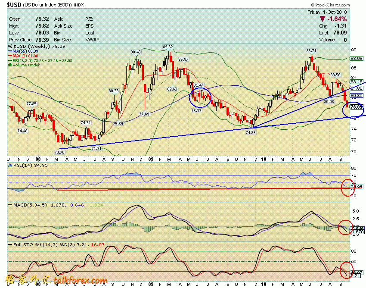The width and height of the screenshot is (366, 288).
Task: Click the 83.16 middle band axis tag
Action: point(356,82)
